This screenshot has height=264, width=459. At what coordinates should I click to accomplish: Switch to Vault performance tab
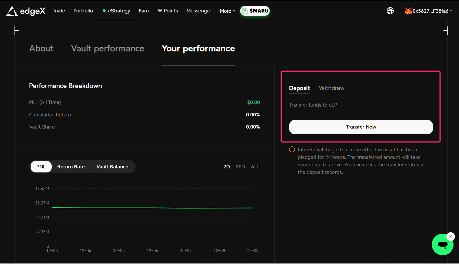107,48
